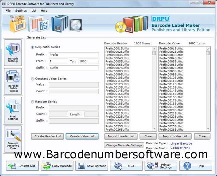Clear the Barcode Value list
Image resolution: width=217 pixels, height=176 pixels.
(x=202, y=136)
